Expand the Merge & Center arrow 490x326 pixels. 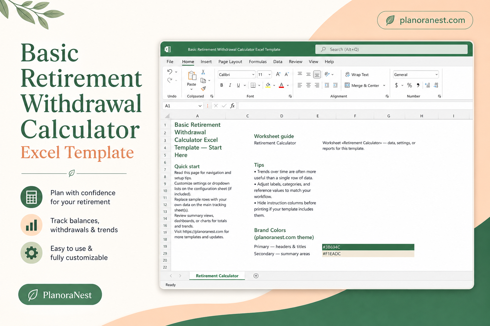384,85
